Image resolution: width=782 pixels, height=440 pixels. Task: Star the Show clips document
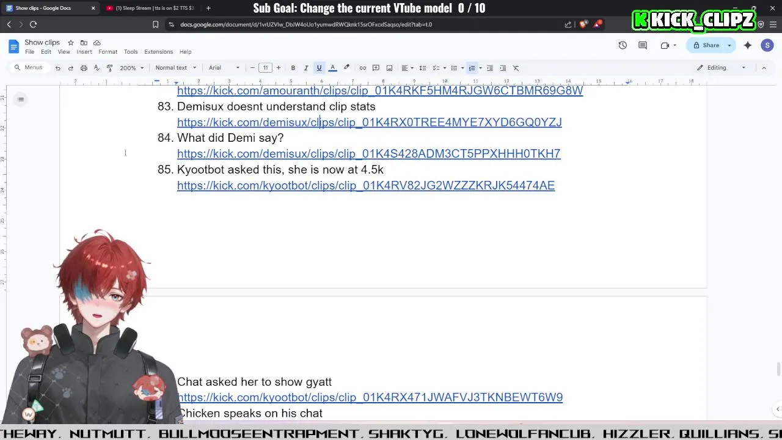pos(71,43)
